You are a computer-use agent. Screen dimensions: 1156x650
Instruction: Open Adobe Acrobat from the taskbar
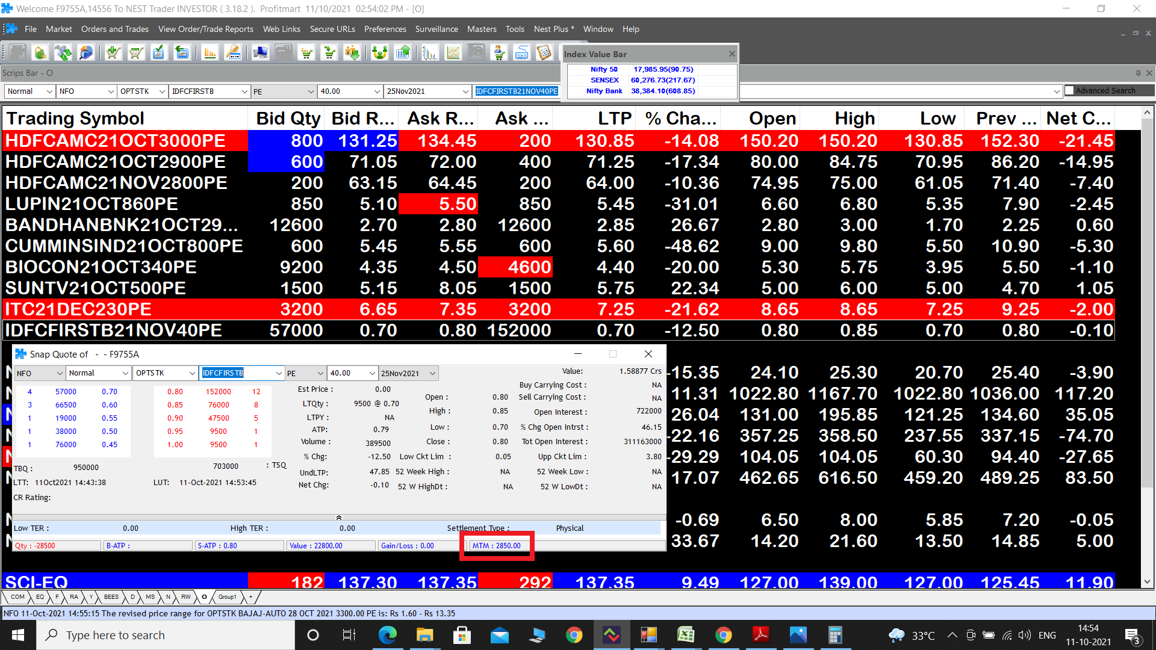(x=760, y=635)
